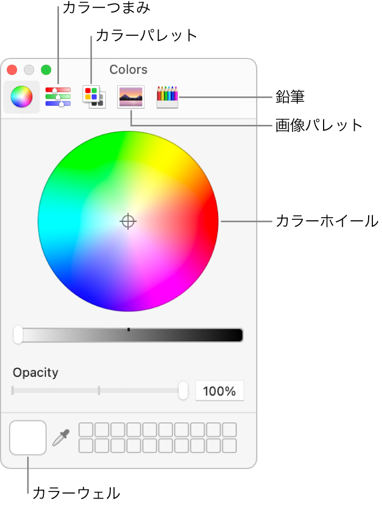Select the color wheel tab icon
This screenshot has height=506, width=382.
tap(21, 97)
